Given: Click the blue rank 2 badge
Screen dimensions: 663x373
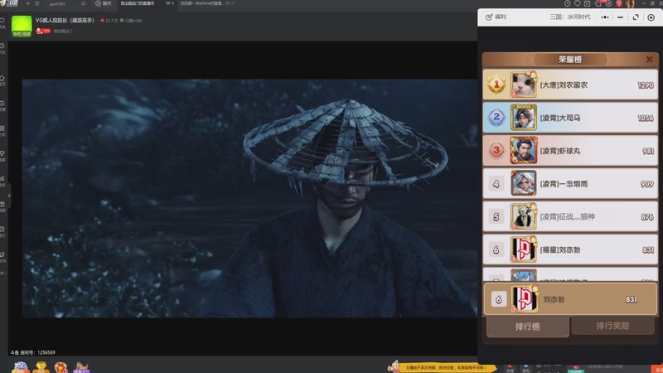Looking at the screenshot, I should click(496, 117).
